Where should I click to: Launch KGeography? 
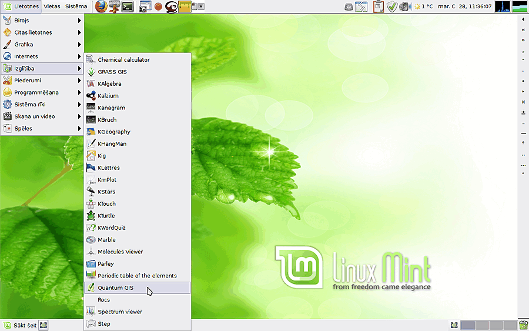click(138, 132)
